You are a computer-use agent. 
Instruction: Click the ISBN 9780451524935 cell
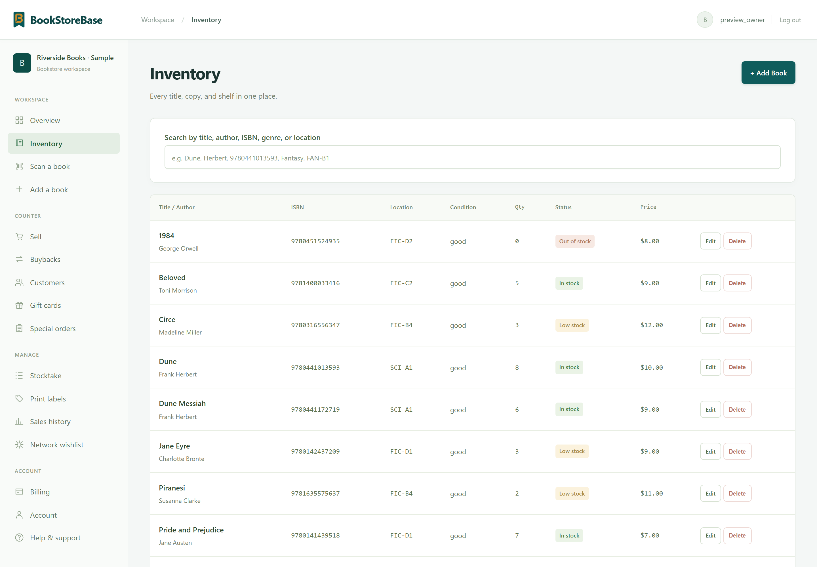(315, 241)
